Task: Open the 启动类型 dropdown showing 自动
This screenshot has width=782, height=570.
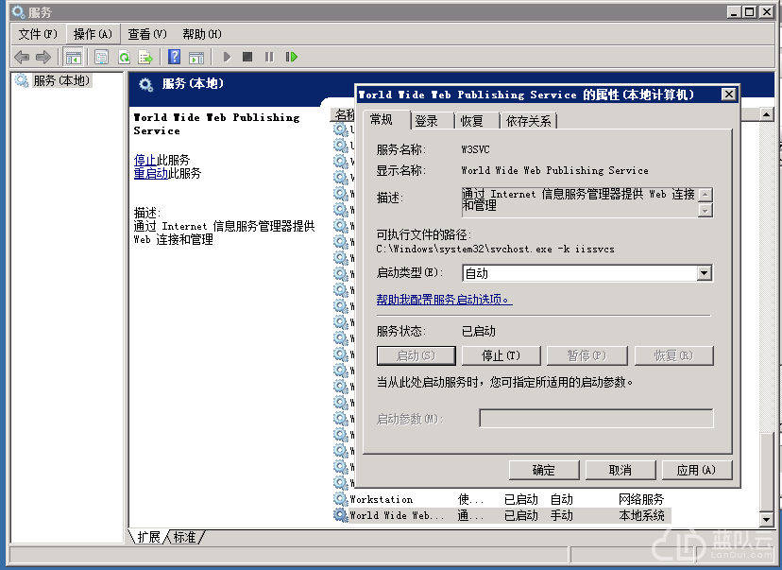Action: coord(587,273)
